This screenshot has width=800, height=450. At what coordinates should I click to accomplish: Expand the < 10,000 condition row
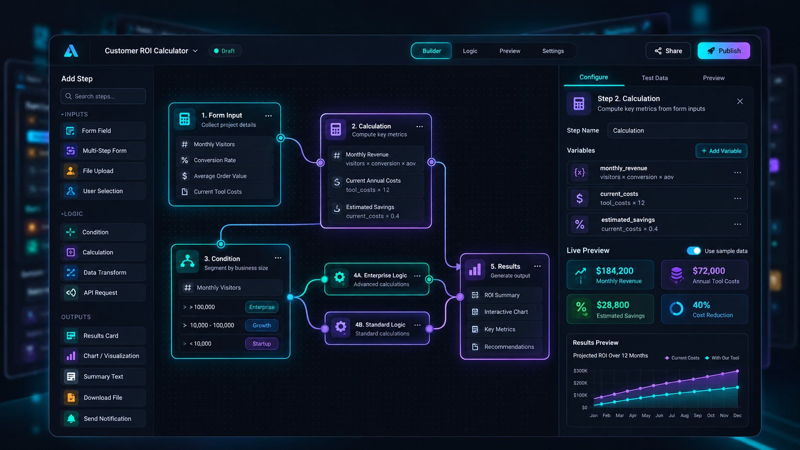coord(185,343)
